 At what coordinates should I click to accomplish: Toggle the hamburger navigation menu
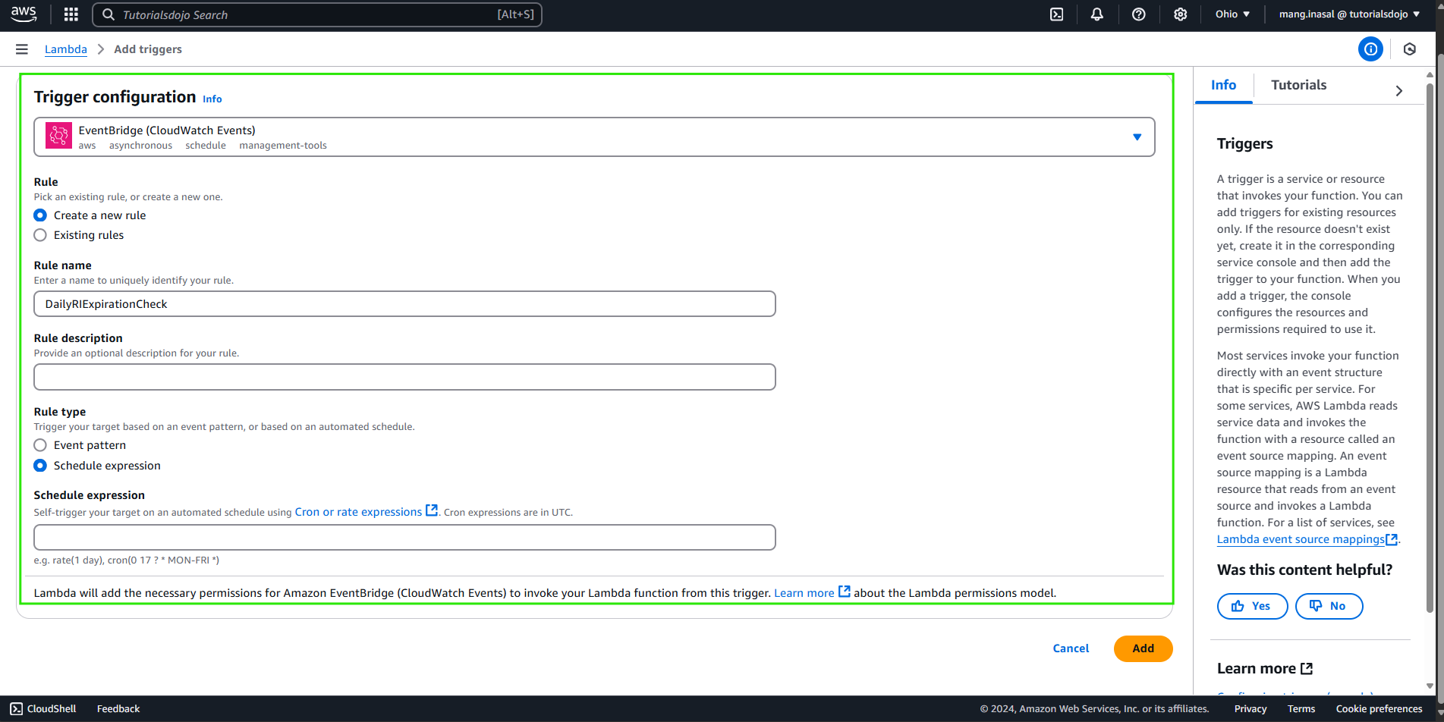point(22,49)
